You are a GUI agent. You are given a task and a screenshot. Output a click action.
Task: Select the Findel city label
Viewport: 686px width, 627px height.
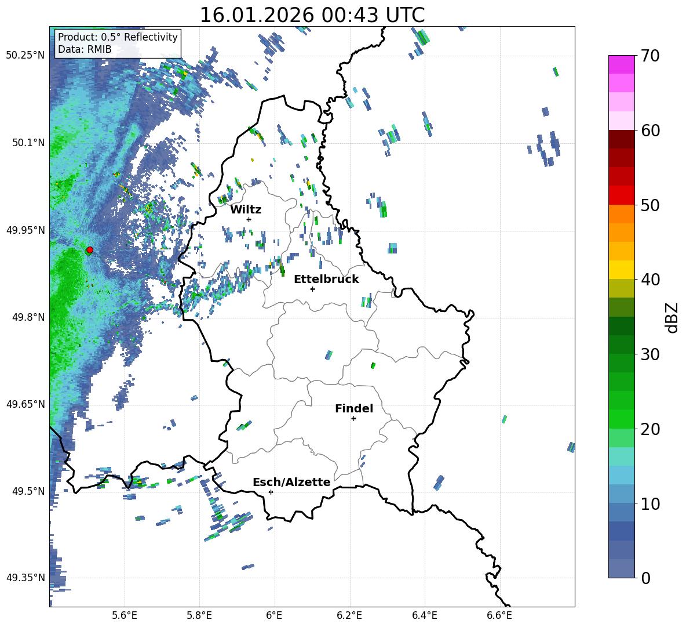pos(354,408)
